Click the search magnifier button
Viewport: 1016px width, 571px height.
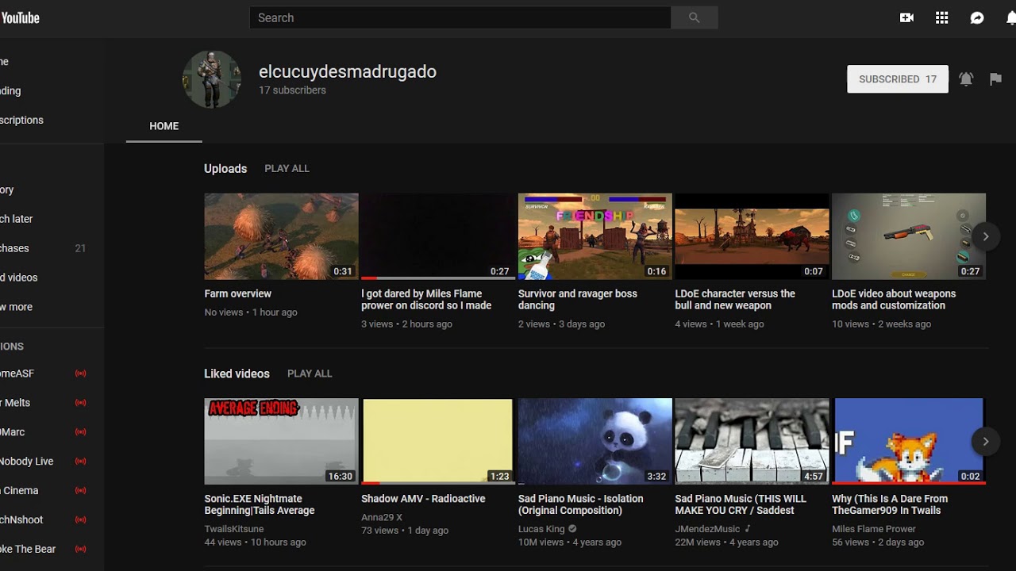(x=695, y=17)
